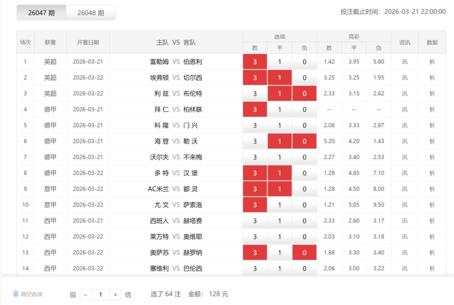Select win (3) for 科隆 VS 门兴
The width and height of the screenshot is (454, 305).
coord(255,125)
